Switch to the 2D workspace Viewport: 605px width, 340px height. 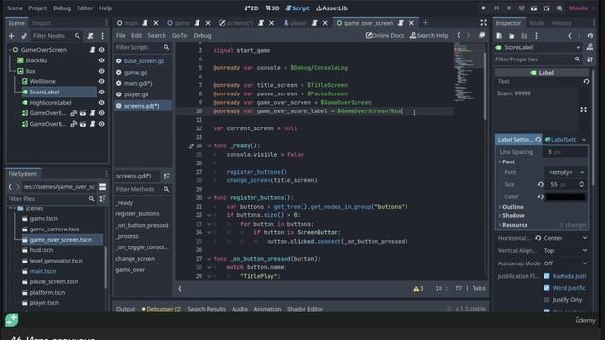pyautogui.click(x=251, y=8)
